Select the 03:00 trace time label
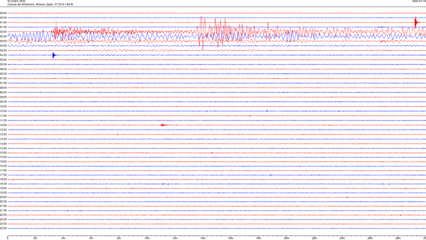The height and width of the screenshot is (240, 426). tap(3, 41)
